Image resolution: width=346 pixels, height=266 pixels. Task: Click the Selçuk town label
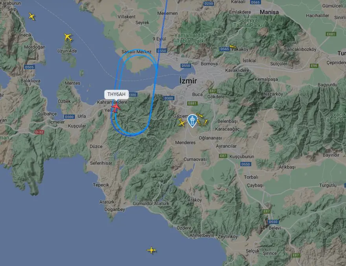pyautogui.click(x=252, y=251)
